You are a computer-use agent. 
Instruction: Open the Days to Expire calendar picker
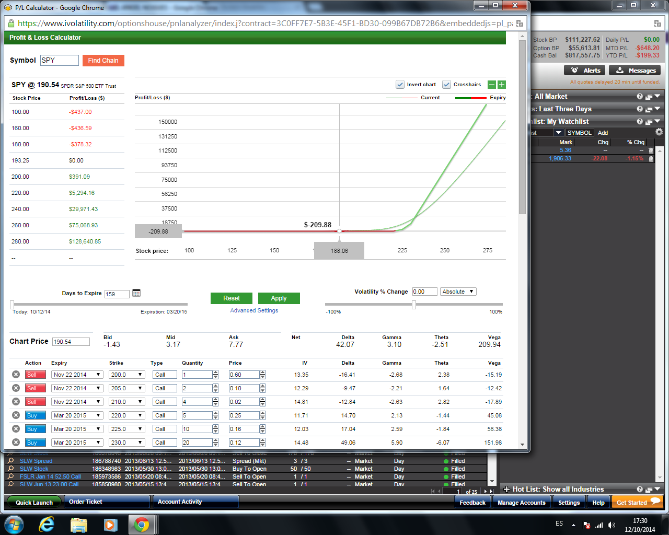(136, 293)
